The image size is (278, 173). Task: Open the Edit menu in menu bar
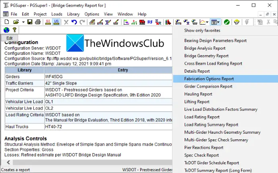pos(25,14)
